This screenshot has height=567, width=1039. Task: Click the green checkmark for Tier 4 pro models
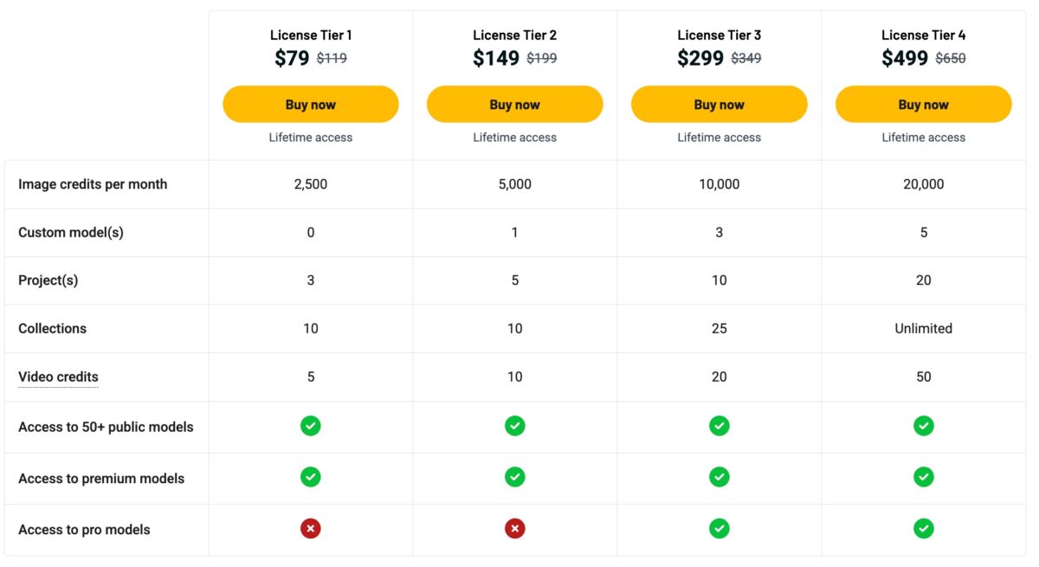pos(923,528)
